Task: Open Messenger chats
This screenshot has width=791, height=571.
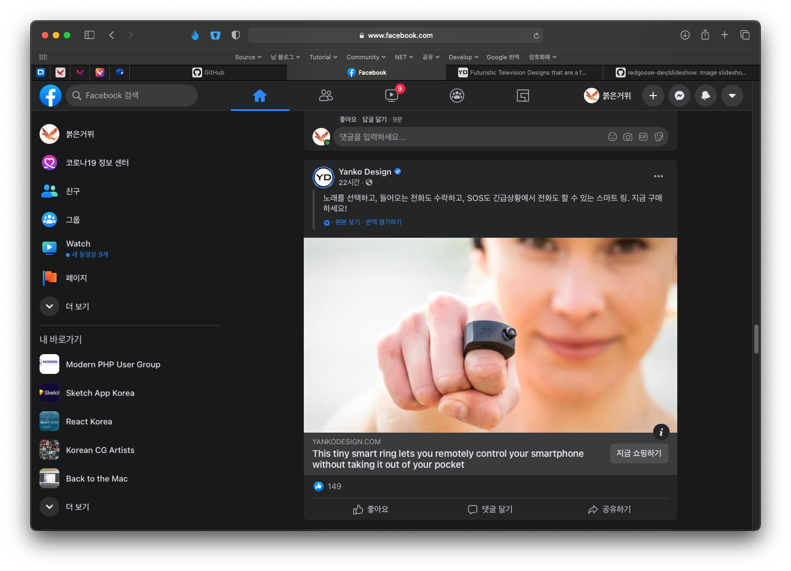Action: click(x=679, y=96)
